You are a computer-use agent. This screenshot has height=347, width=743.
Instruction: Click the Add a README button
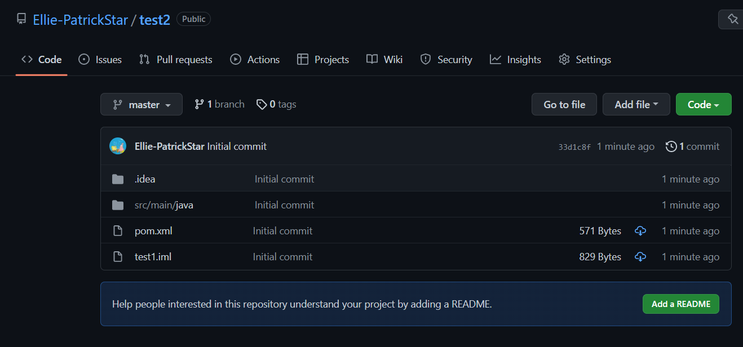coord(681,304)
